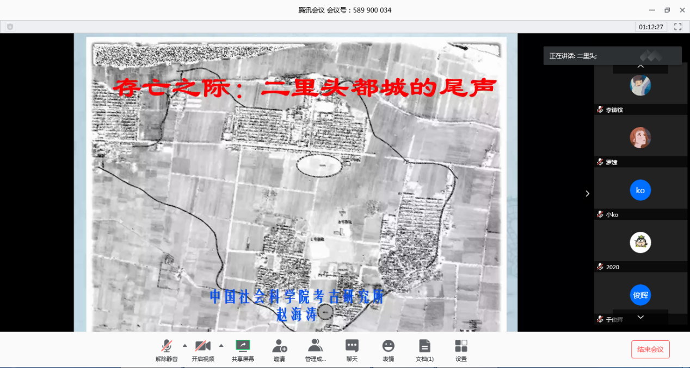Click the meeting timer 01:12:27

coord(651,27)
